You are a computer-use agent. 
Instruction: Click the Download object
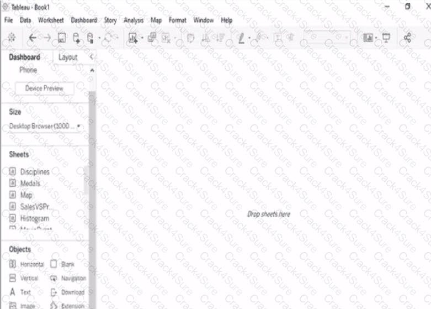coord(68,292)
